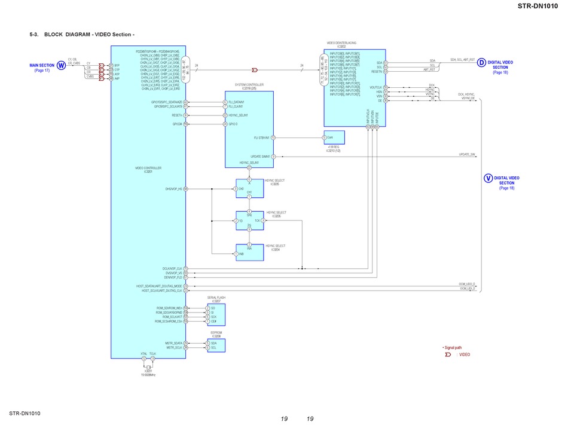
Task: Click the heading "BLOCK DIAGRAM - VIDEO Section -"
Action: point(89,35)
